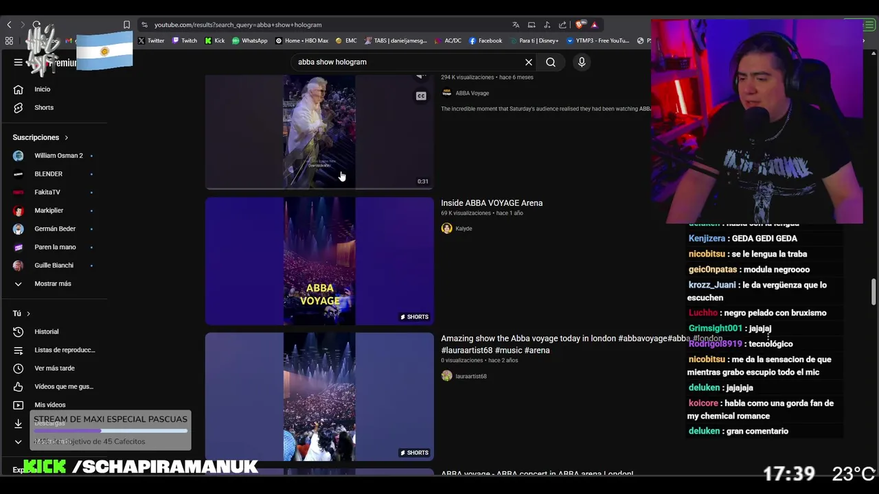Open William Osman 2 subscription
This screenshot has width=879, height=494.
(x=53, y=156)
